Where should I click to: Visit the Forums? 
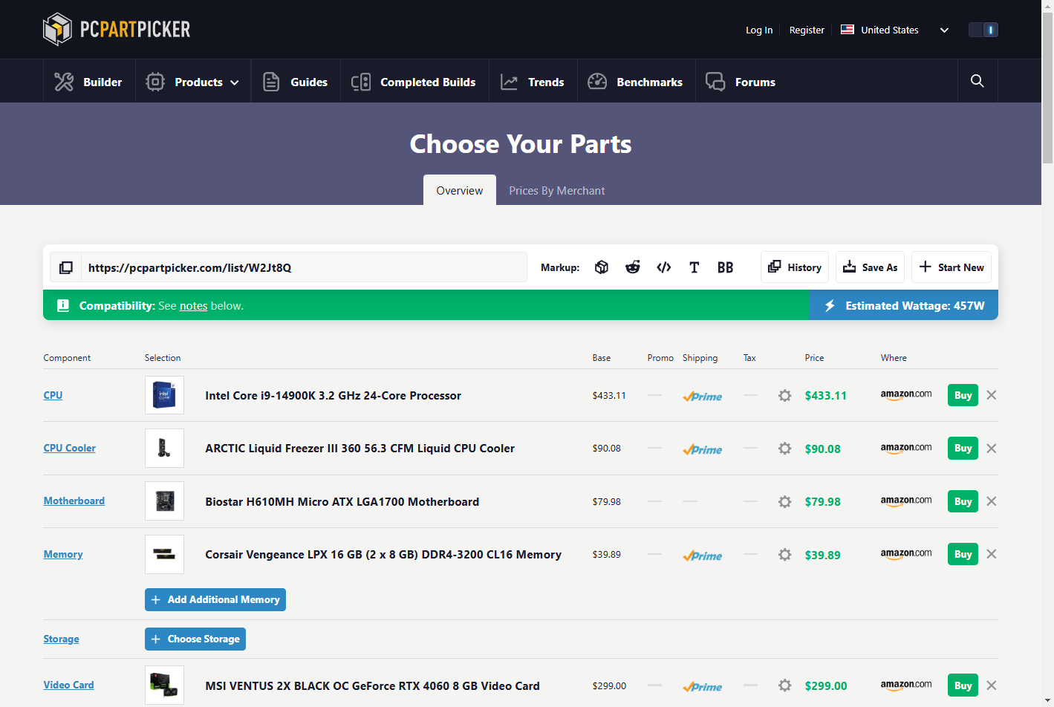[741, 82]
